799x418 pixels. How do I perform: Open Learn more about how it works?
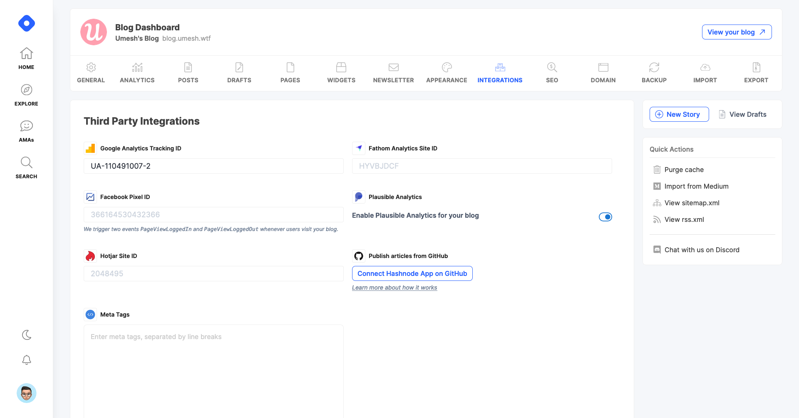394,288
